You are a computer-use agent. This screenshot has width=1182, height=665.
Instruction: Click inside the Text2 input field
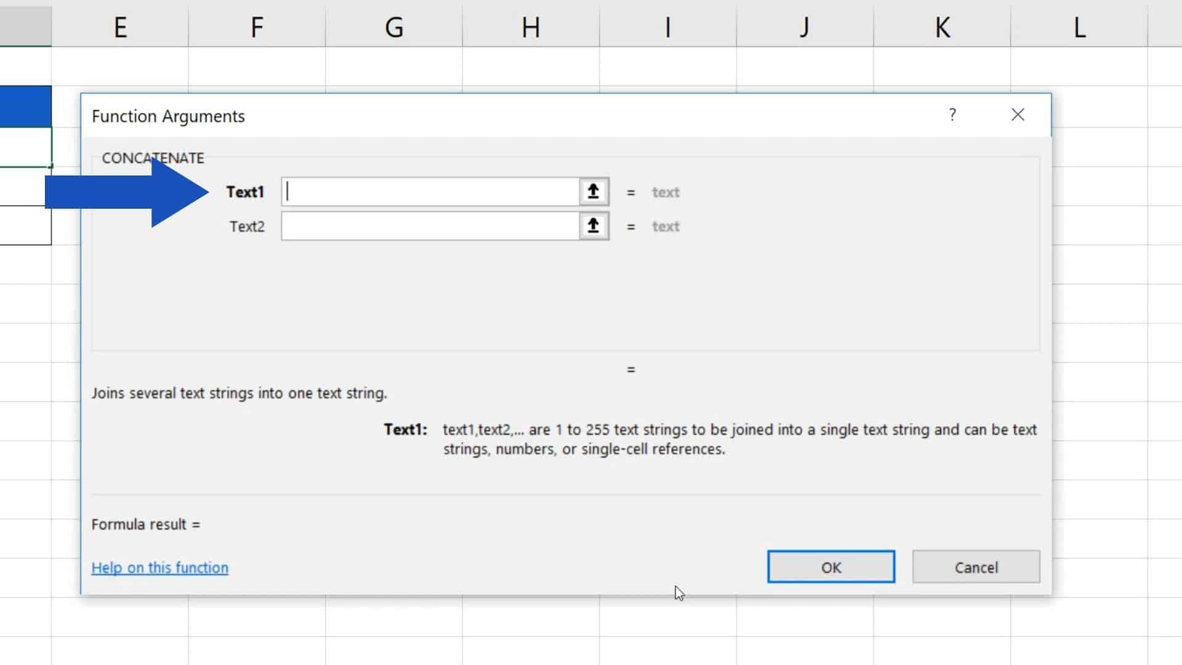click(x=431, y=226)
